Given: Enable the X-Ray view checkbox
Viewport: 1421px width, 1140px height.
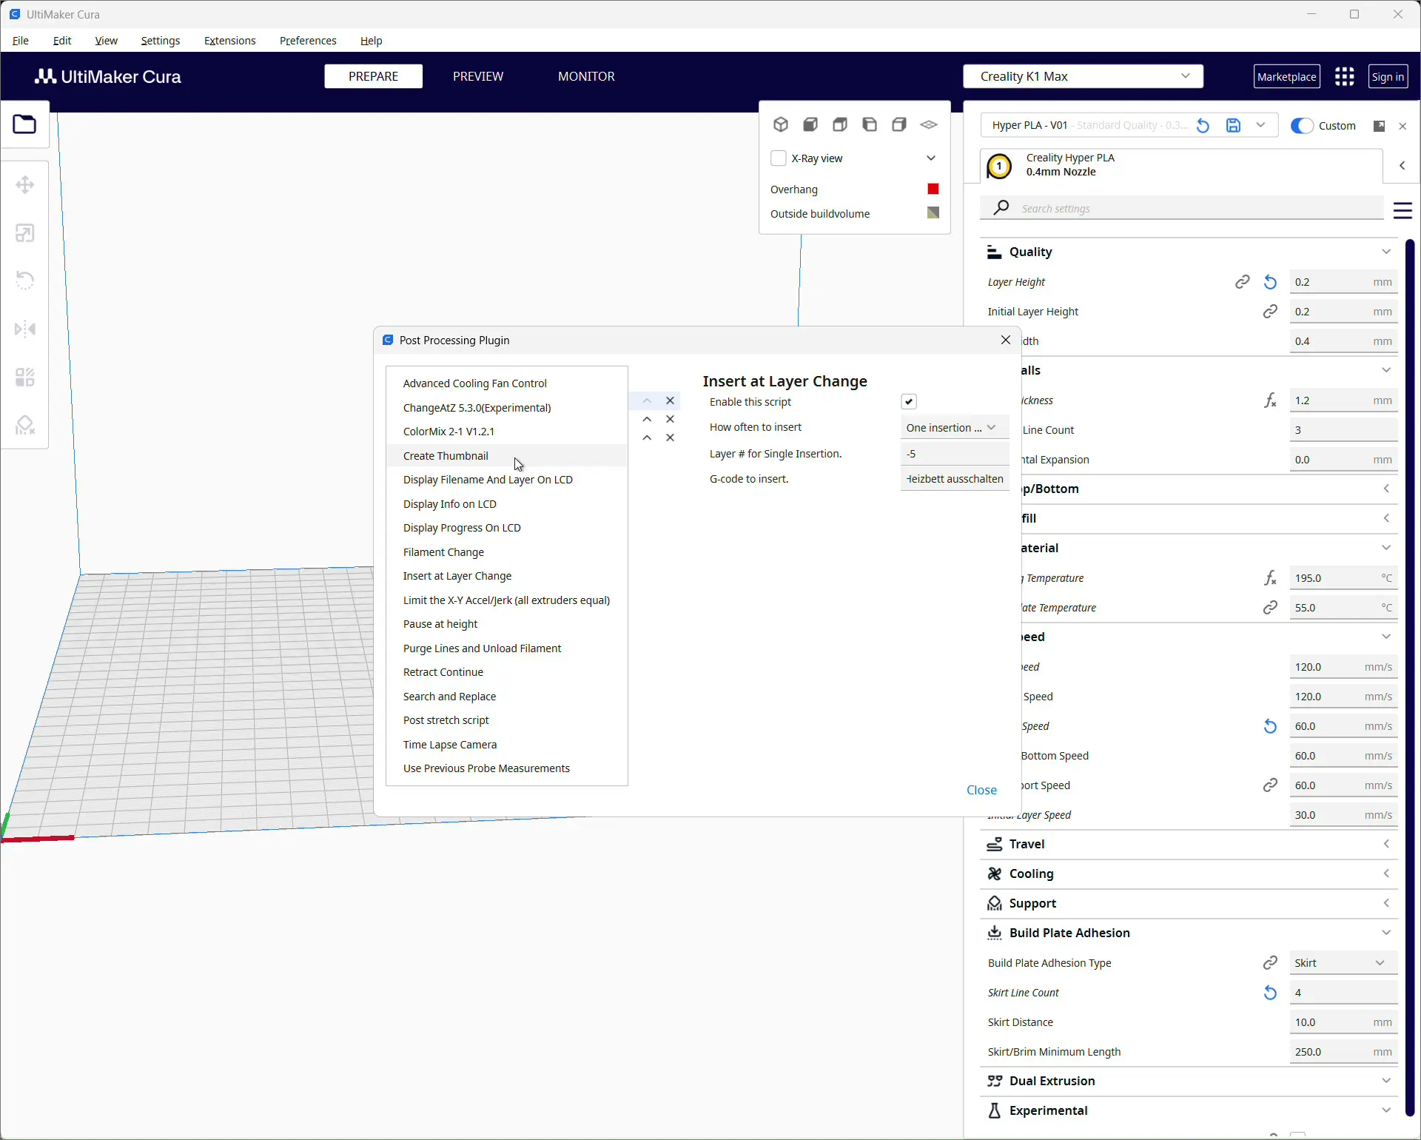Looking at the screenshot, I should pos(779,158).
